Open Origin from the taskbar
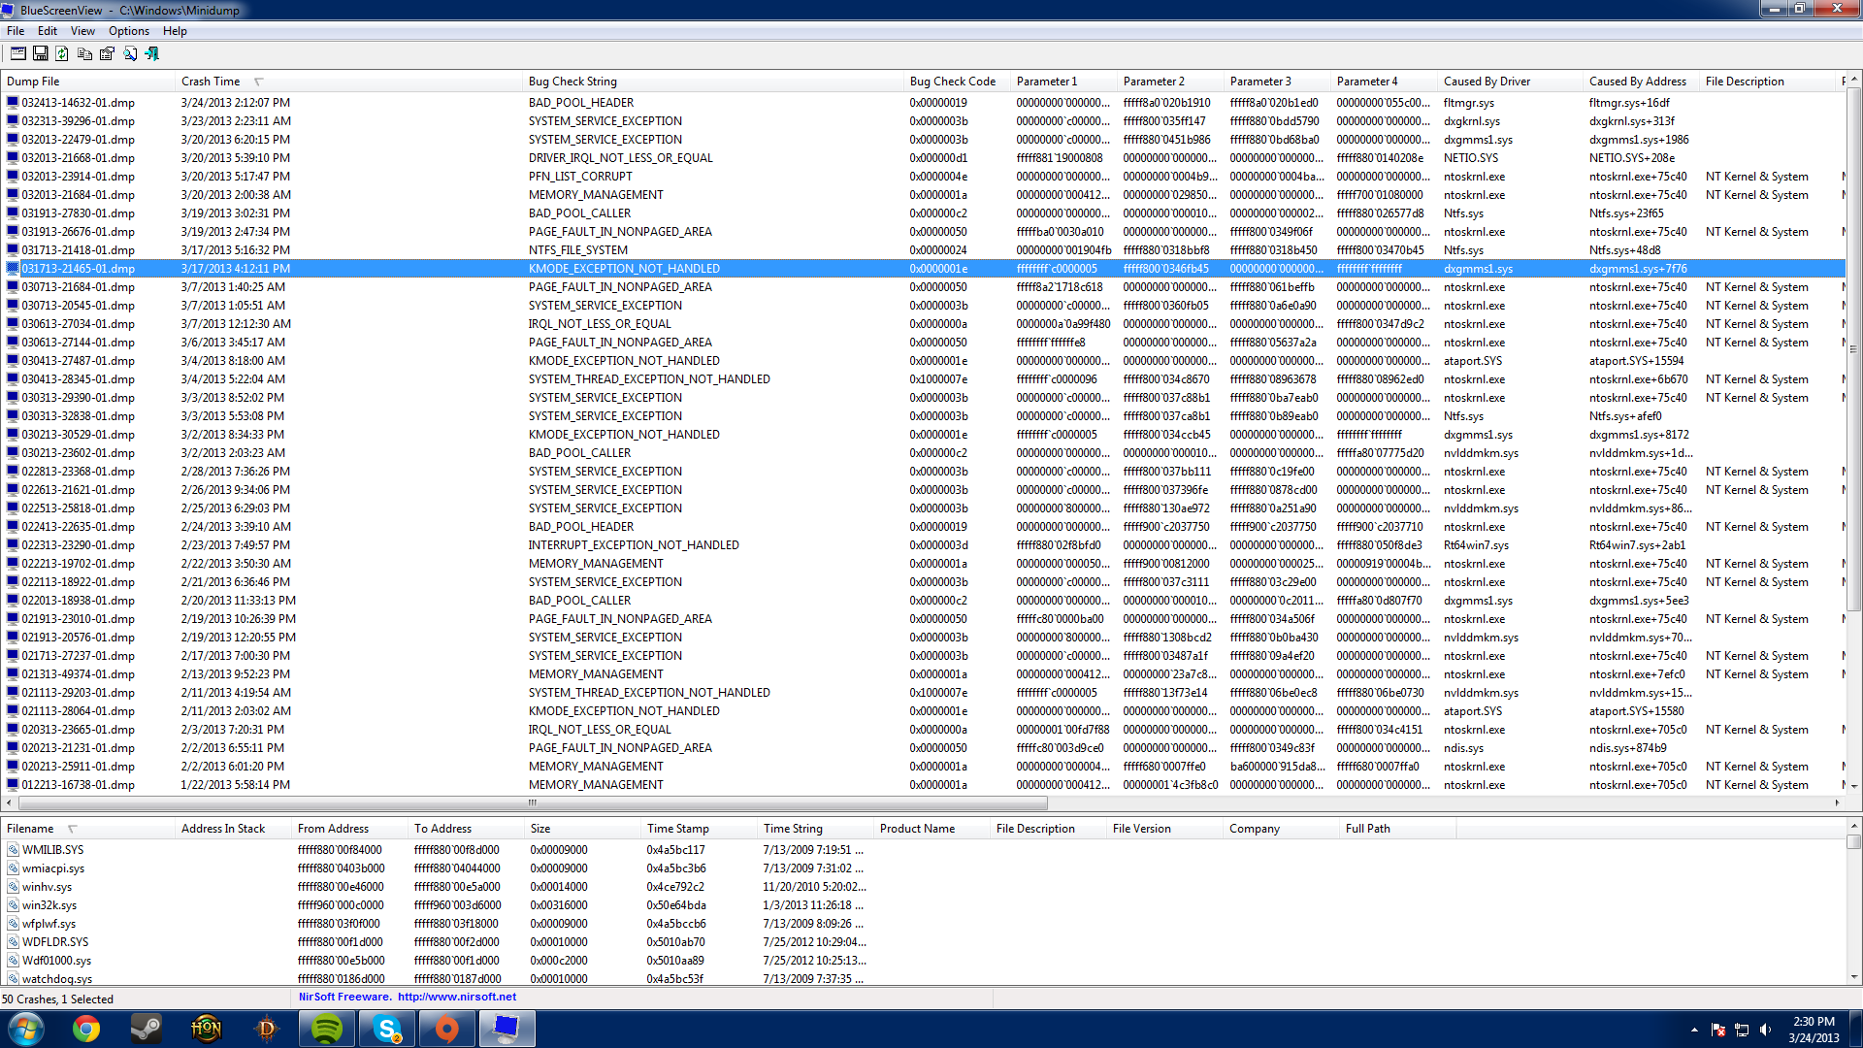 click(447, 1029)
